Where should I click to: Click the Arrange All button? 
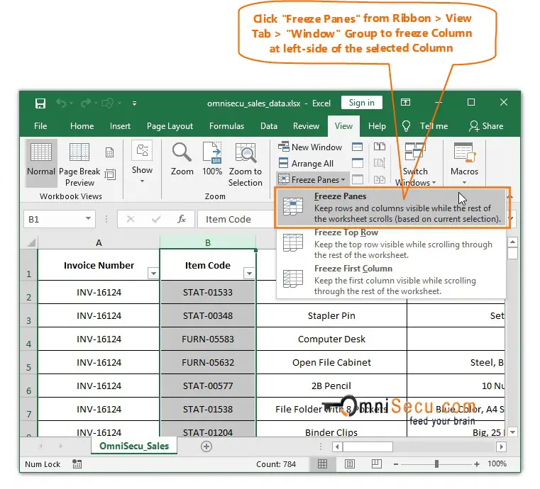[306, 163]
